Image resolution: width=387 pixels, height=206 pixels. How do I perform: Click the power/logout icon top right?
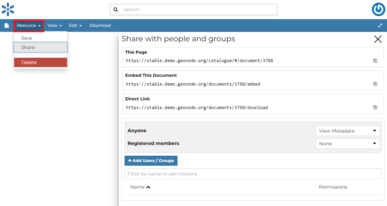point(378,9)
